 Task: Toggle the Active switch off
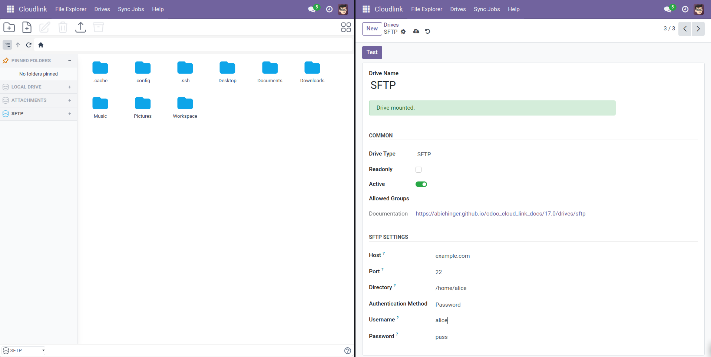[421, 184]
